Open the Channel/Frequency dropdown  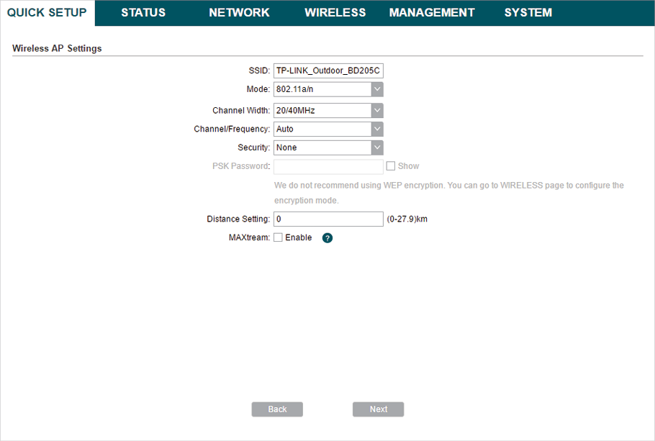[328, 129]
